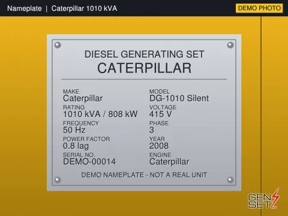288x216 pixels.
Task: Click the GENSETZ logo
Action: pos(264,199)
